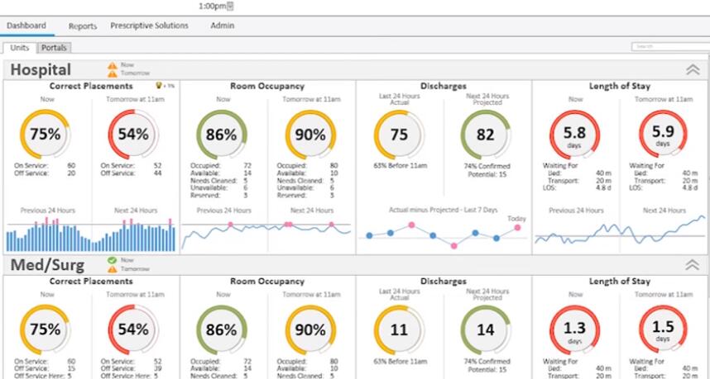Click Hospital Now 'Unavailable: 6' row
The height and width of the screenshot is (379, 710).
coord(221,188)
